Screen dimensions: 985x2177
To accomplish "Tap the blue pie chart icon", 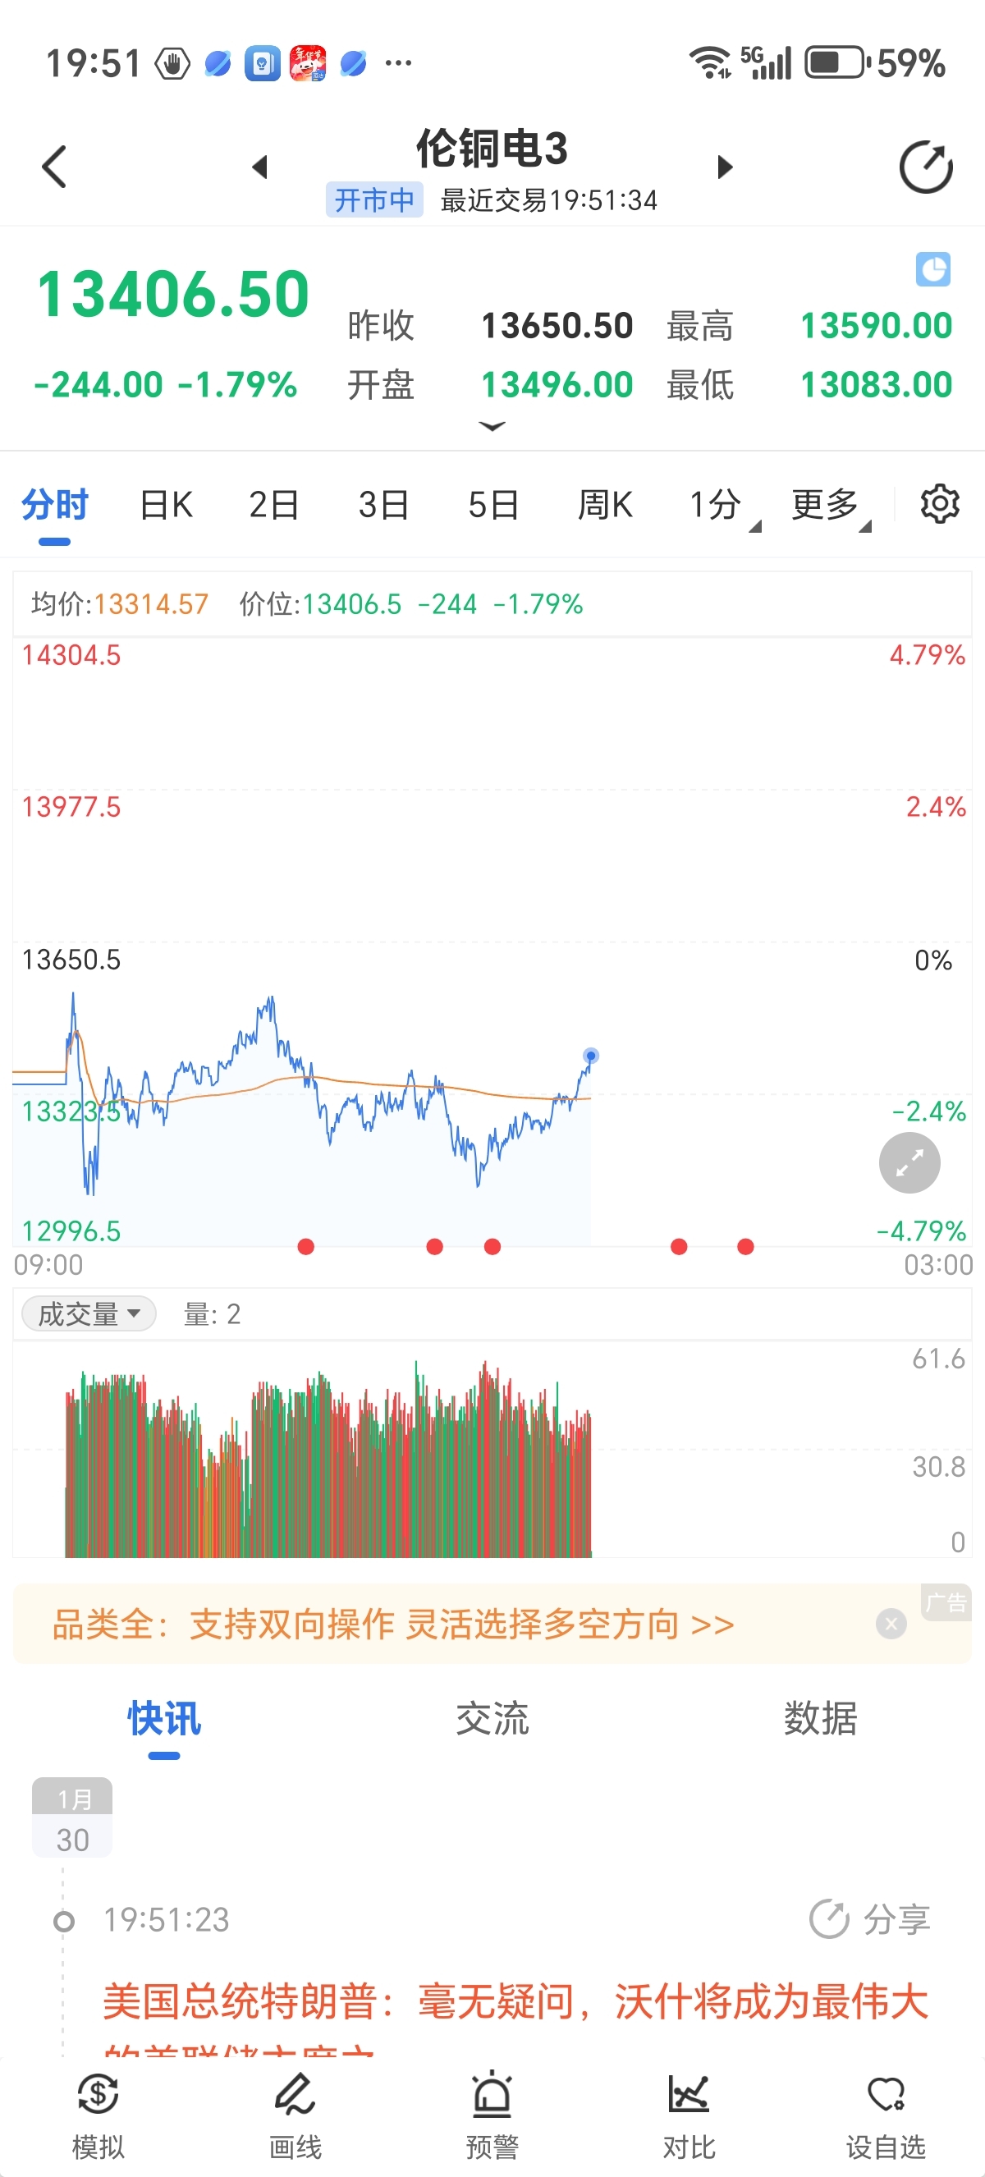I will click(x=932, y=269).
